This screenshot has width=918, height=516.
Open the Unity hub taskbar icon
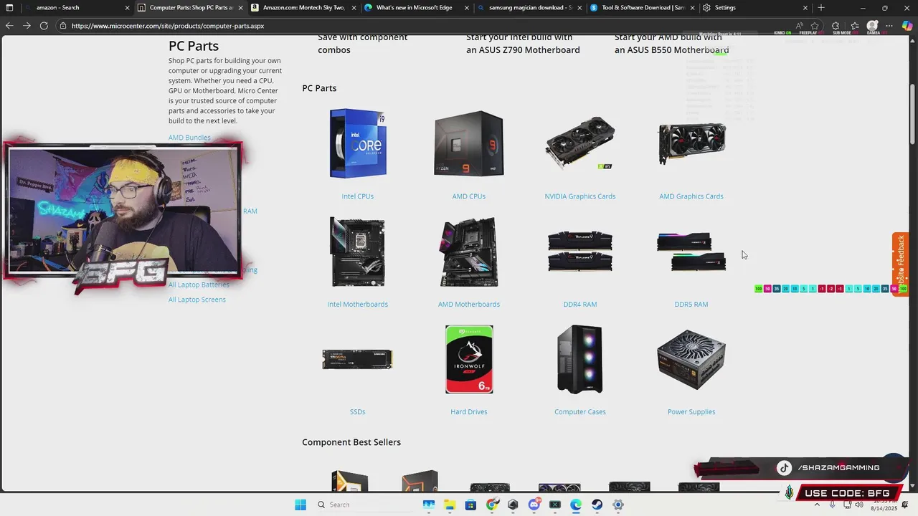[x=513, y=505]
